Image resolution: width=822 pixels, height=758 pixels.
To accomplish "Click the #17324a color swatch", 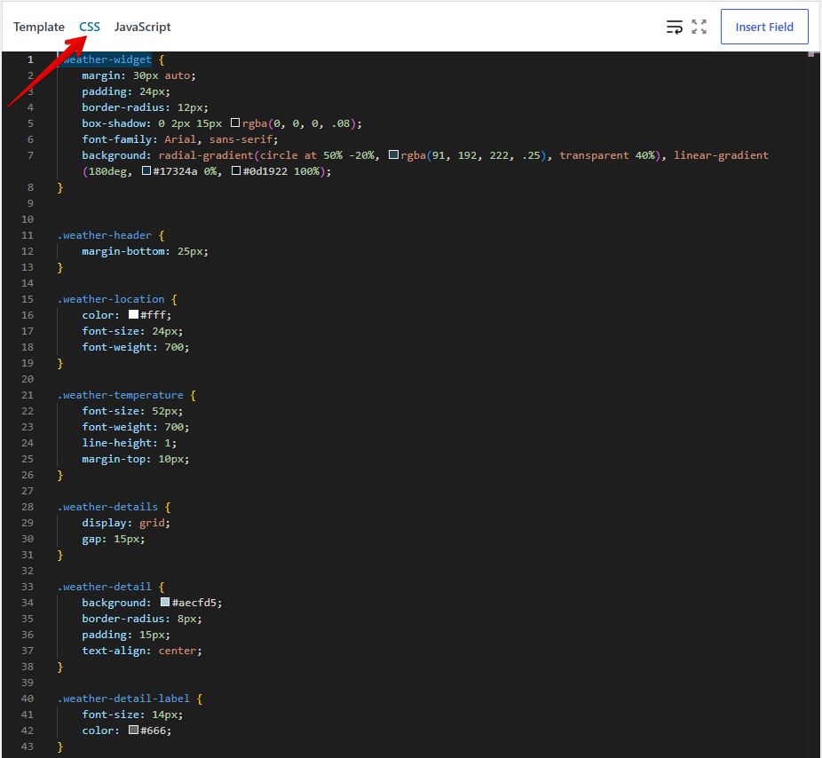I will [146, 170].
